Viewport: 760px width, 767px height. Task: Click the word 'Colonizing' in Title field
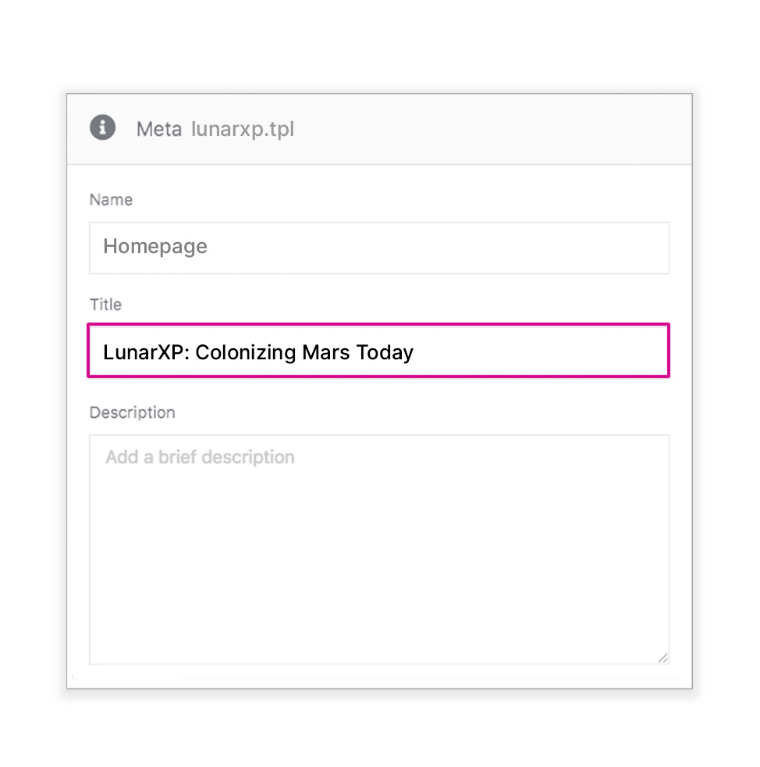pyautogui.click(x=245, y=353)
